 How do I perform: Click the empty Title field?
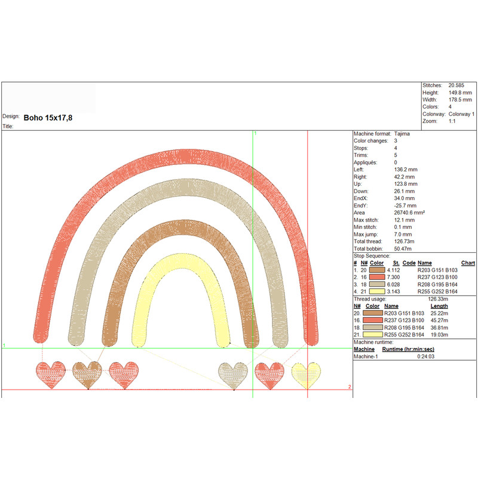click(179, 127)
